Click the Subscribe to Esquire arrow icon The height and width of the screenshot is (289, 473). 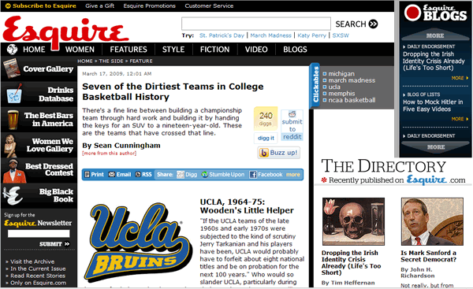[8, 6]
